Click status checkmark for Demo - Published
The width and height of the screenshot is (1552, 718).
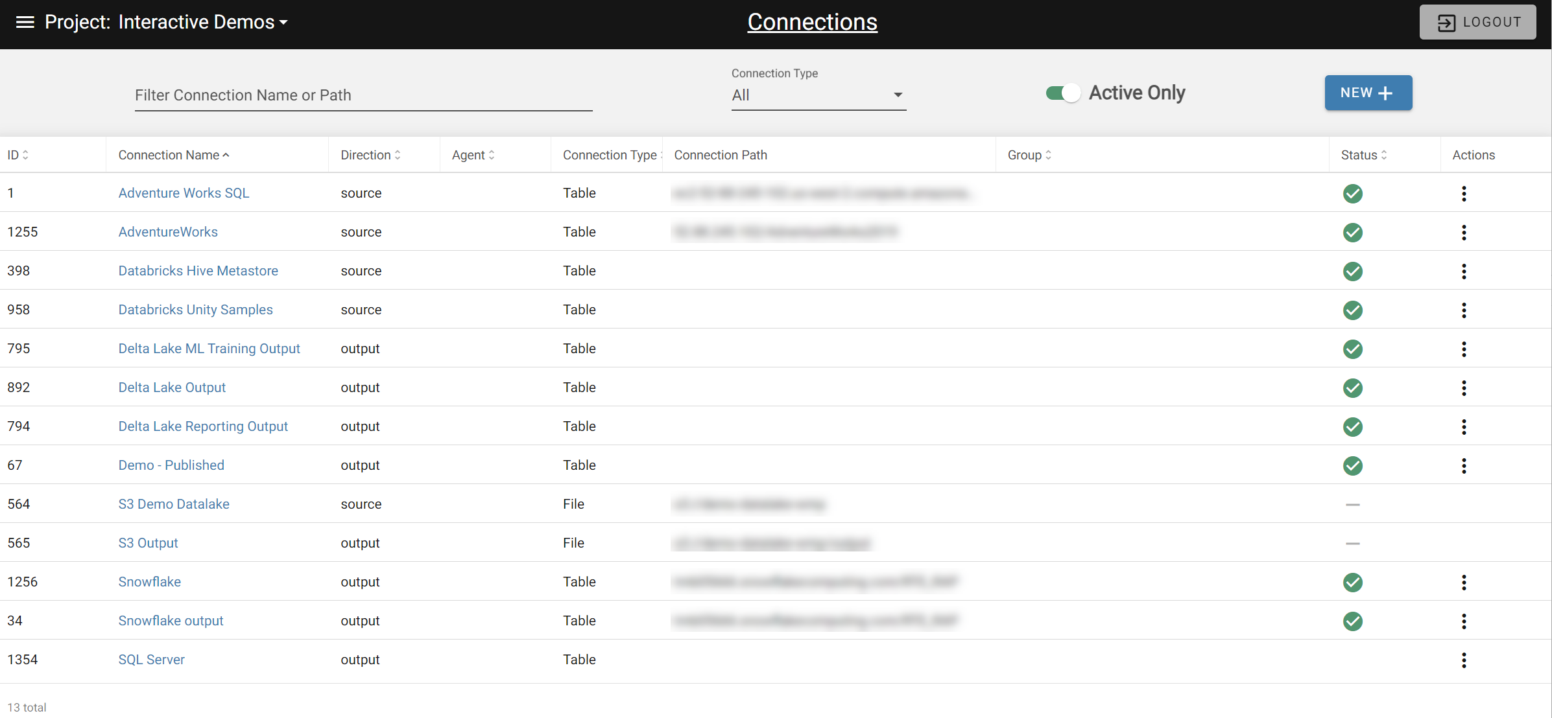pyautogui.click(x=1352, y=465)
